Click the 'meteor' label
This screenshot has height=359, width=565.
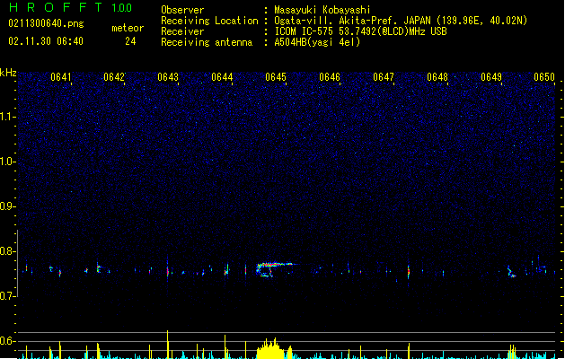(x=128, y=28)
